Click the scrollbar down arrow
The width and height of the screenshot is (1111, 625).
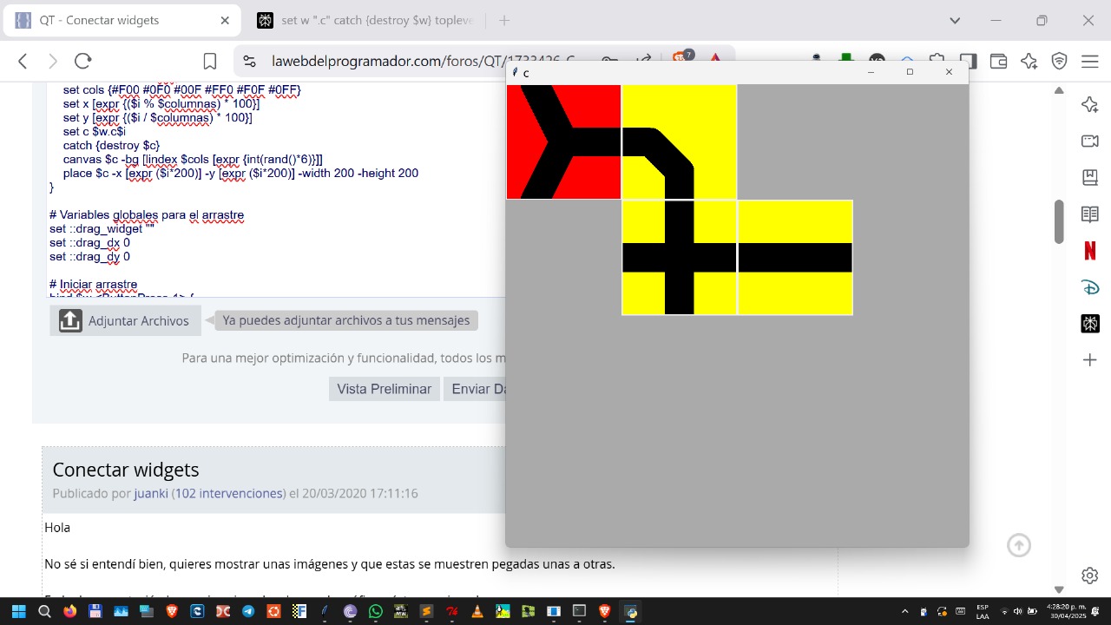(1059, 590)
